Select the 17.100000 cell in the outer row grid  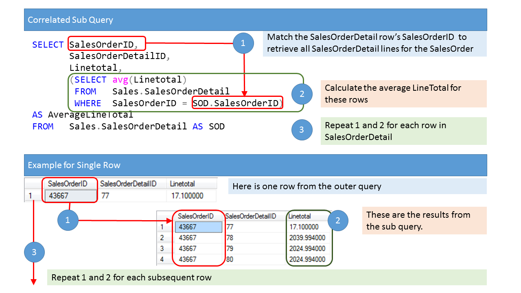point(191,196)
